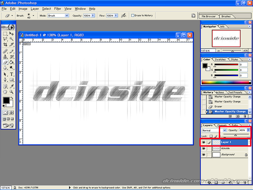
Task: Select the Eyedropper tool
Action: (x=11, y=86)
